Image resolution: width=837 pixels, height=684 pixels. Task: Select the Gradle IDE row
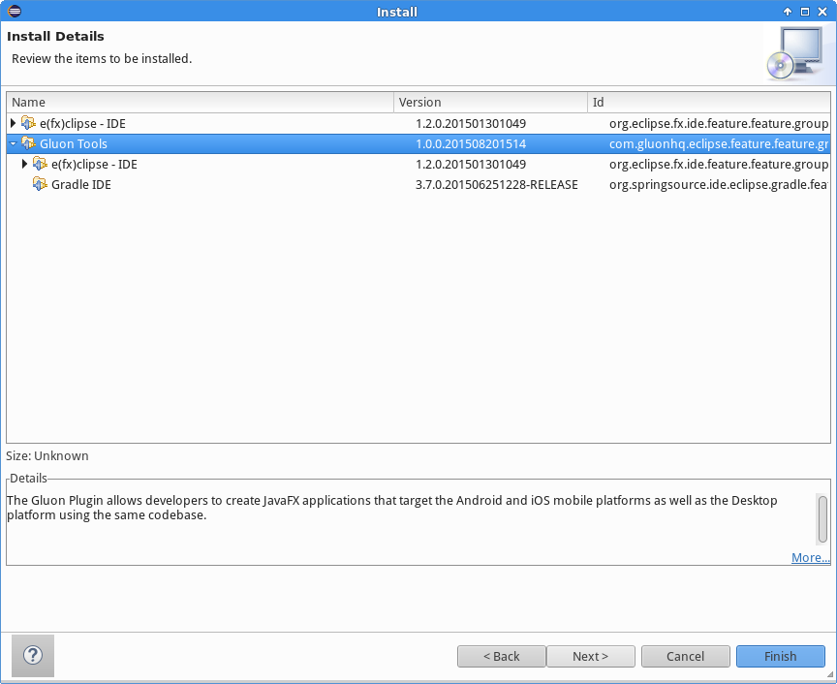click(418, 184)
